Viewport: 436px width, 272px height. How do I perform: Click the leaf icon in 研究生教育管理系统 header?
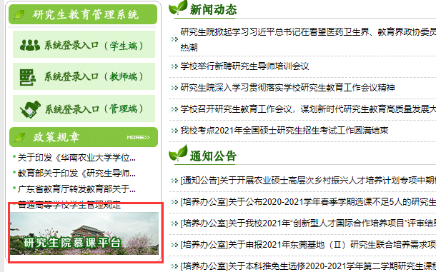pyautogui.click(x=19, y=14)
